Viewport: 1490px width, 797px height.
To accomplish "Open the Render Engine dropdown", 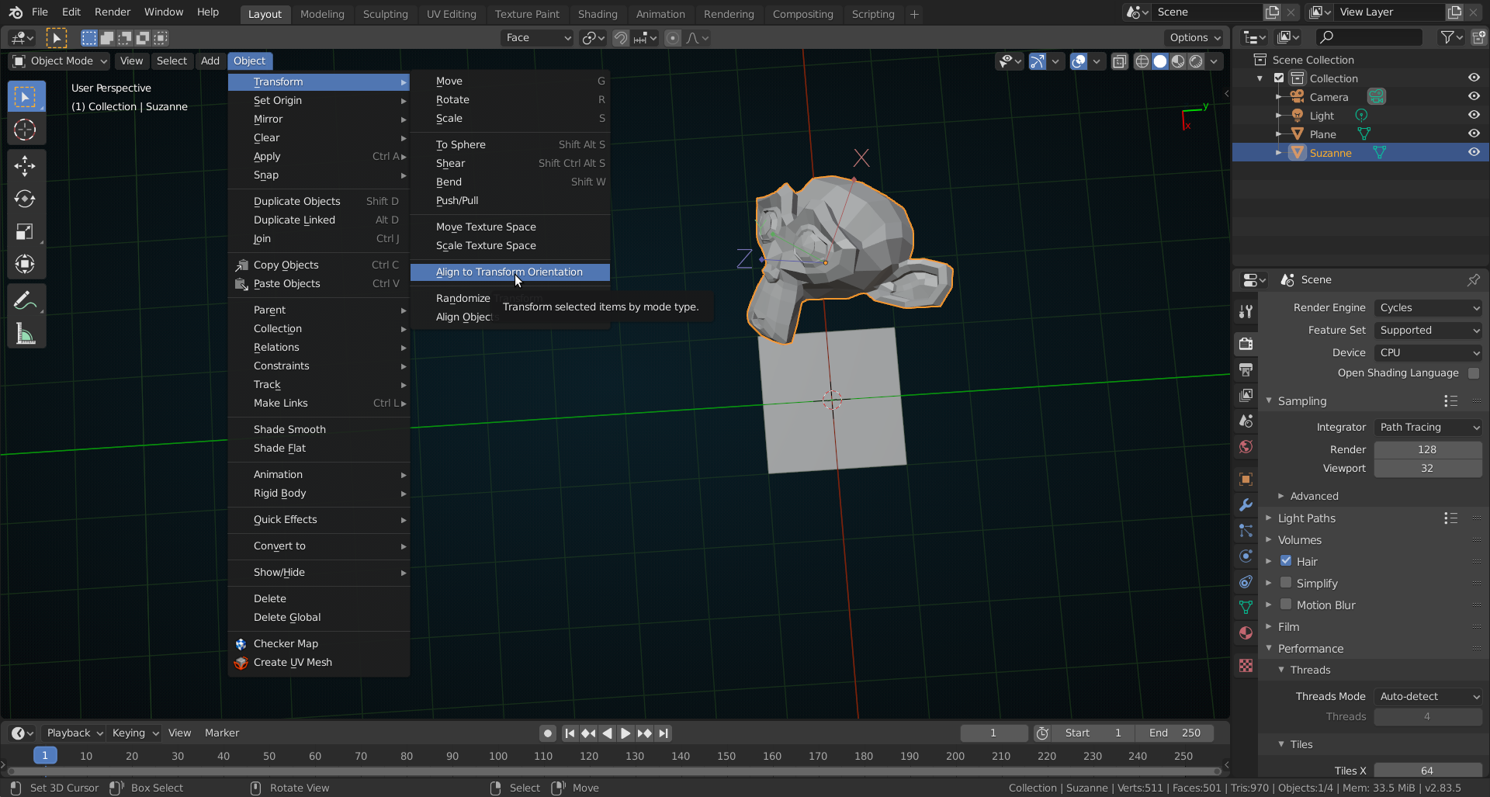I will click(x=1428, y=308).
